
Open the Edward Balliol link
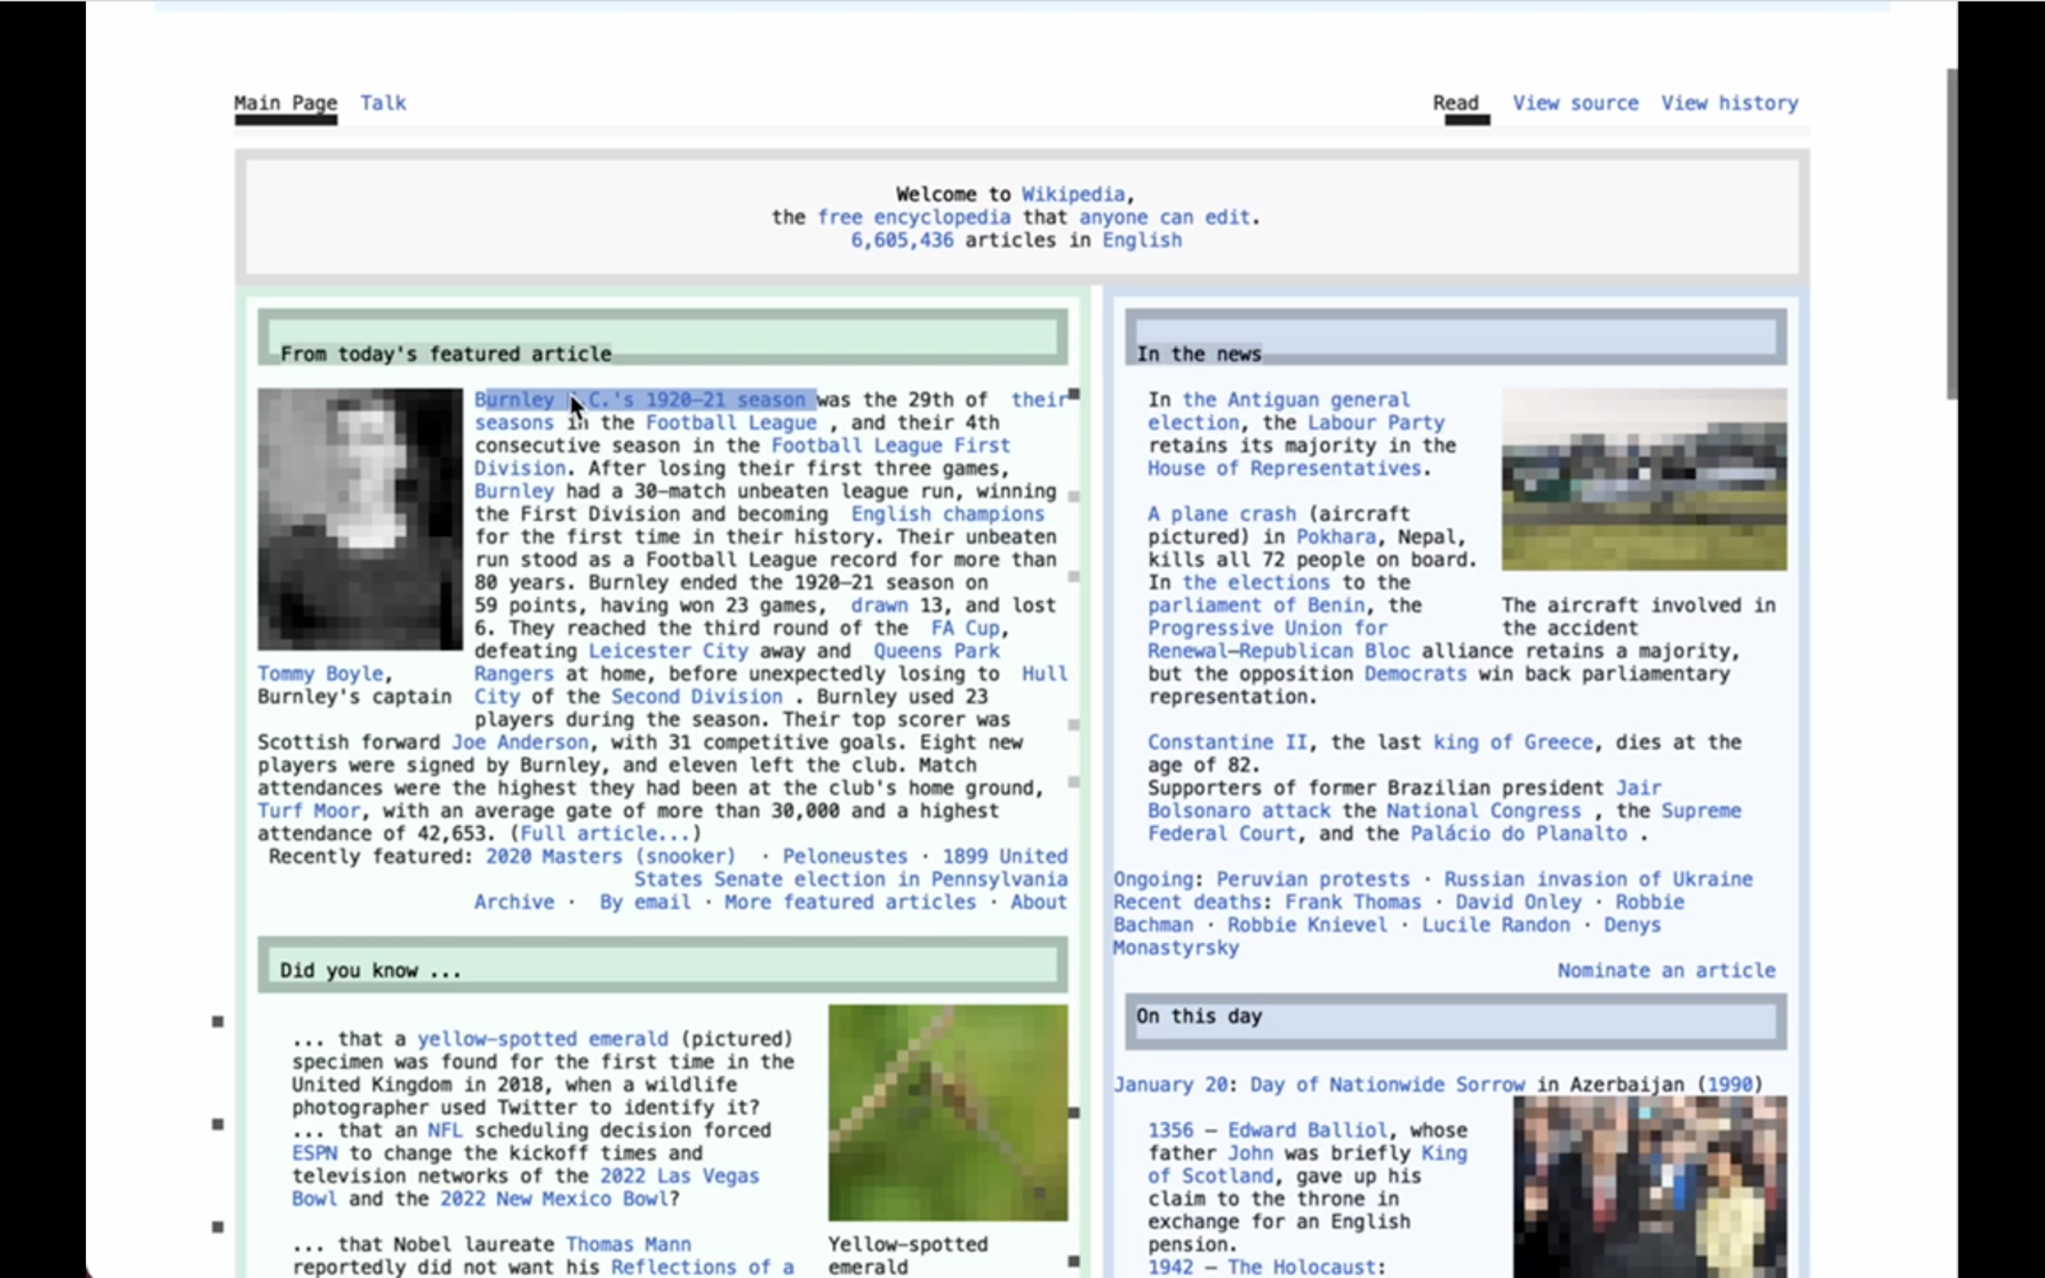1307,1130
